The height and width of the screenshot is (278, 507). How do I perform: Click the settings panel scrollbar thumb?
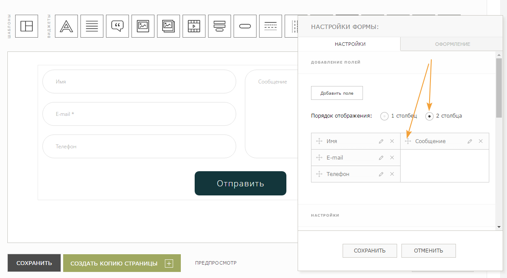tap(499, 88)
